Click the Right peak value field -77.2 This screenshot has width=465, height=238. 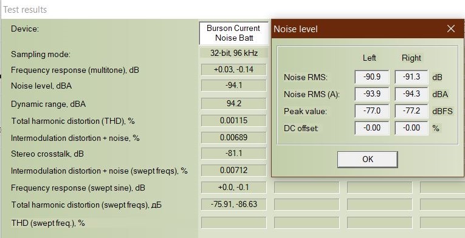tap(412, 111)
